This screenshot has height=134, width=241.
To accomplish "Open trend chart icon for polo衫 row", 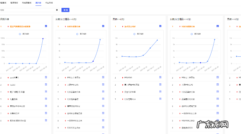I will pos(46,77).
